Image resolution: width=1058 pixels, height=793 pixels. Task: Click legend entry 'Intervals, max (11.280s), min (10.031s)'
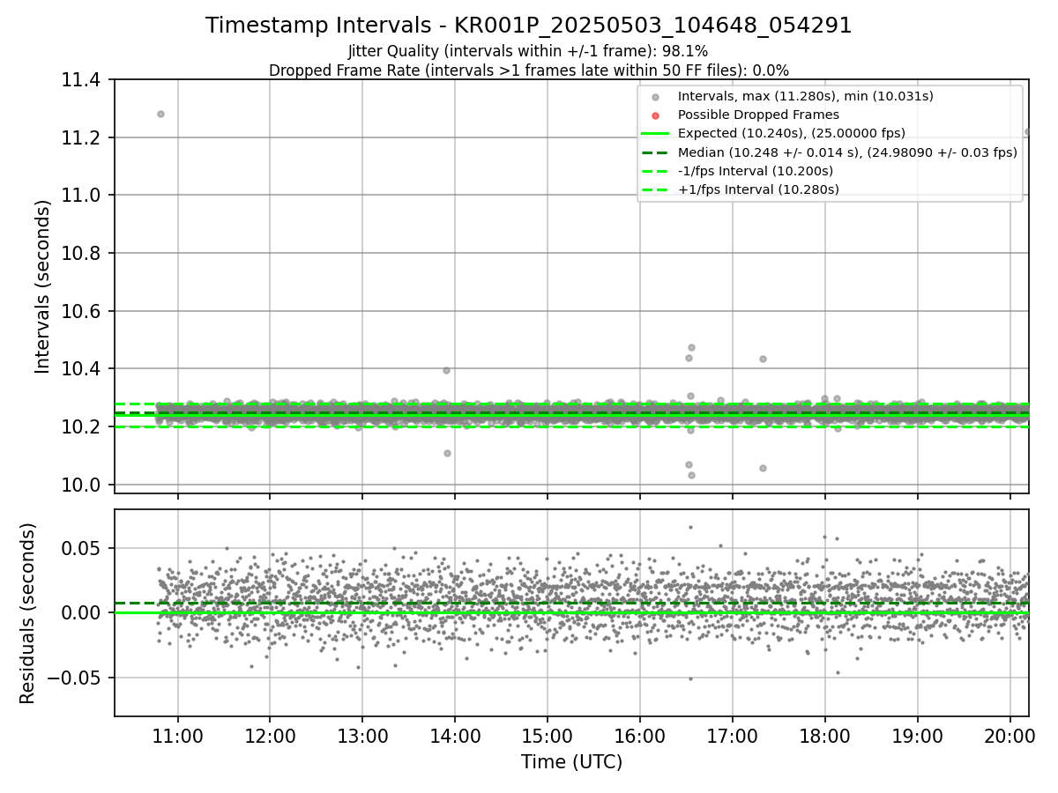pos(805,96)
